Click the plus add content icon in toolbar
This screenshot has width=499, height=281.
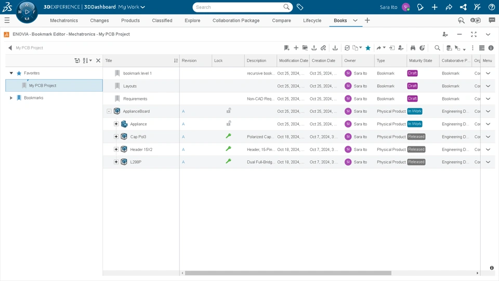point(296,48)
